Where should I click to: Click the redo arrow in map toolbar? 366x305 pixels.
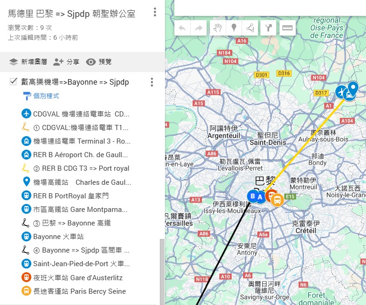pos(199,28)
